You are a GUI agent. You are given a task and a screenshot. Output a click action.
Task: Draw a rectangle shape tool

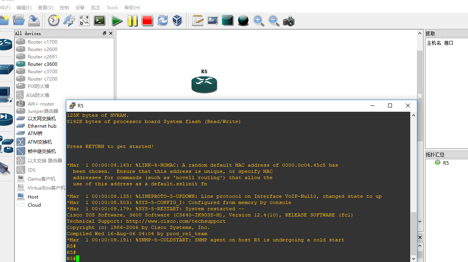tap(227, 20)
